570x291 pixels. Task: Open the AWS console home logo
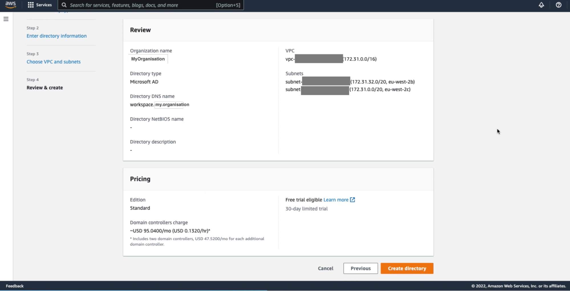pyautogui.click(x=11, y=5)
